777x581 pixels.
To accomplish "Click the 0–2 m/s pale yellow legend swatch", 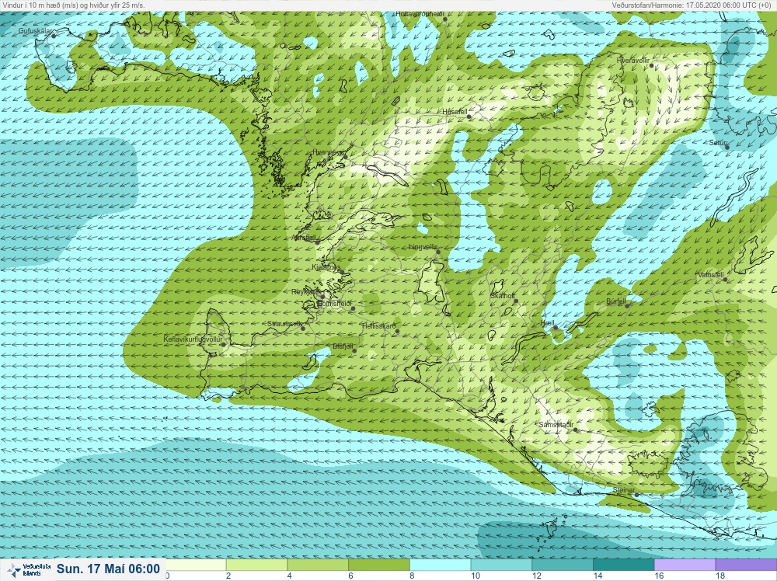I will point(196,565).
